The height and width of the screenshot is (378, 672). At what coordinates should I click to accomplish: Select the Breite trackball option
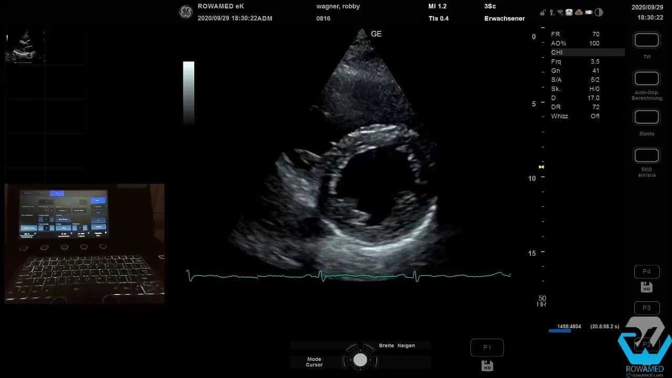click(386, 345)
